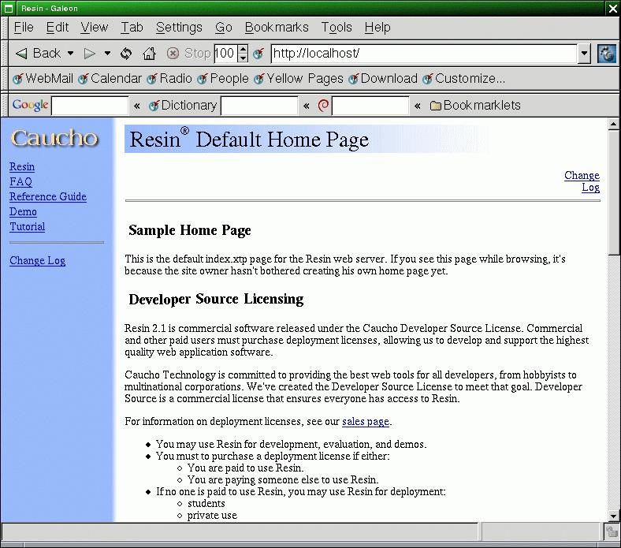Open the WebMail bookmark
Viewport: 621px width, 548px height.
[43, 79]
